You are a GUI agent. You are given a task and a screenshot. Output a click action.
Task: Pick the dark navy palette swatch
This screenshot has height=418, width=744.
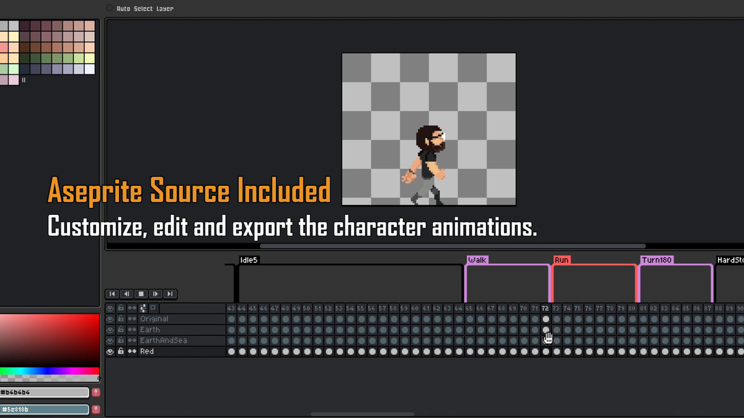[25, 69]
